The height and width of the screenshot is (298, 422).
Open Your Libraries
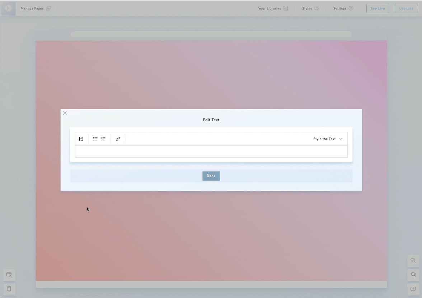273,8
